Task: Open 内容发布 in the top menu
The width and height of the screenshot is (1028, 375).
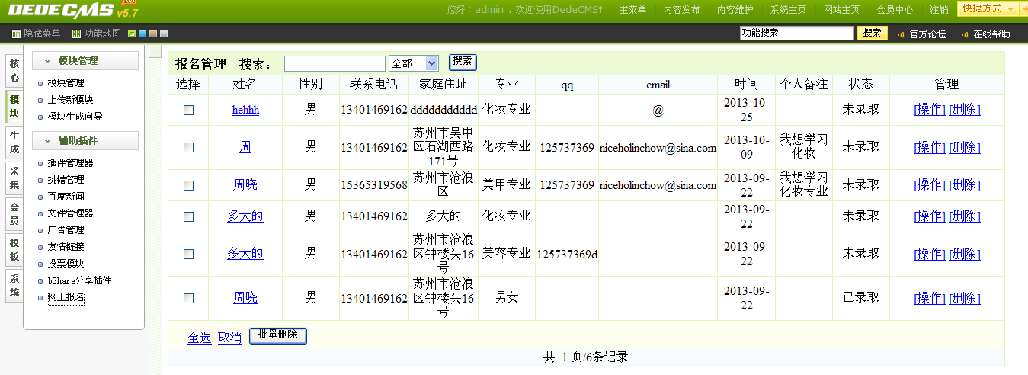Action: (x=681, y=10)
